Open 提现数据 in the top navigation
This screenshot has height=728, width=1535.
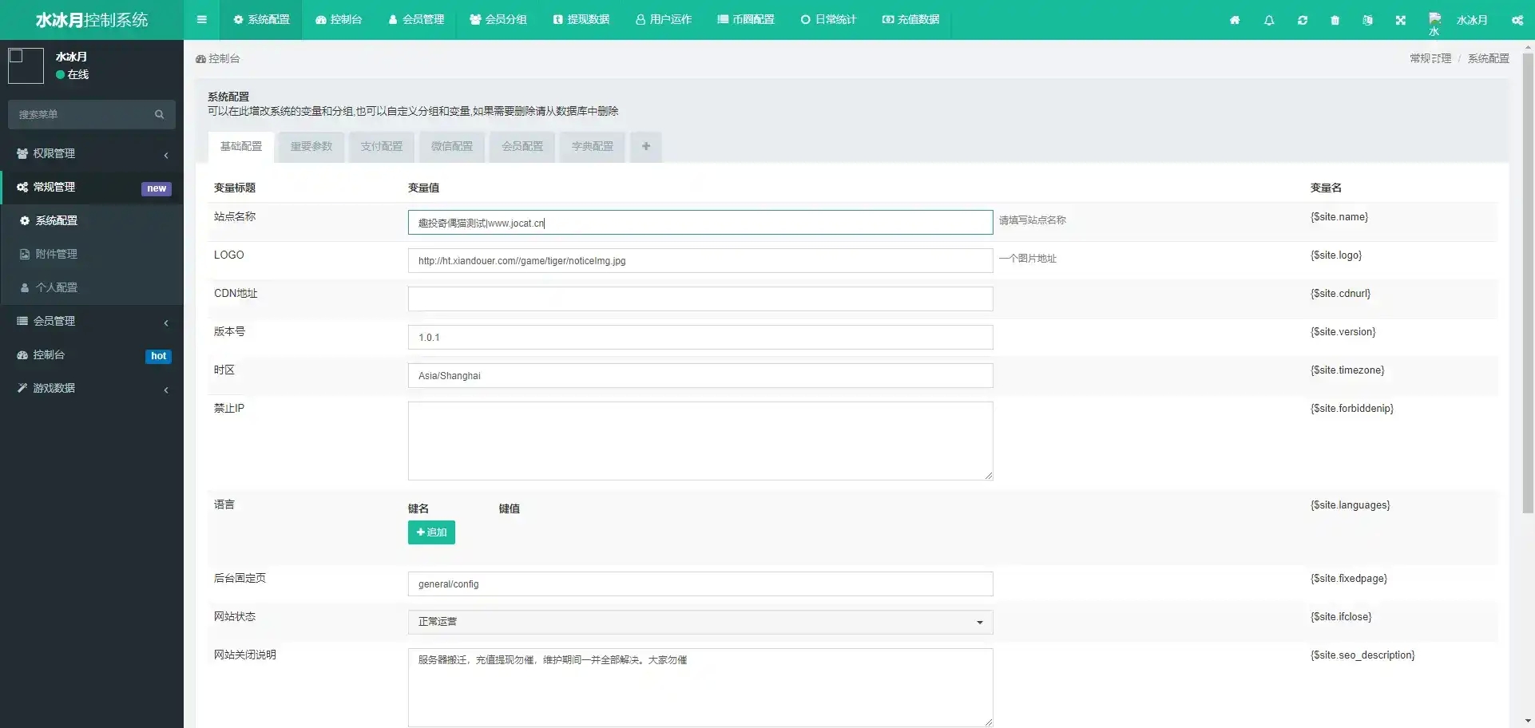click(581, 20)
